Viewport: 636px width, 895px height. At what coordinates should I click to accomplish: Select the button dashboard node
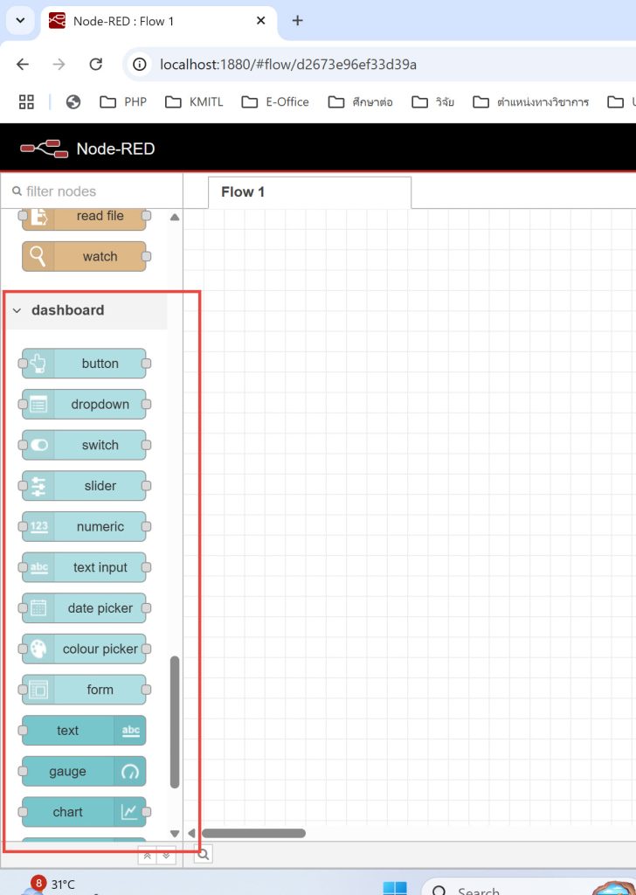pos(84,364)
